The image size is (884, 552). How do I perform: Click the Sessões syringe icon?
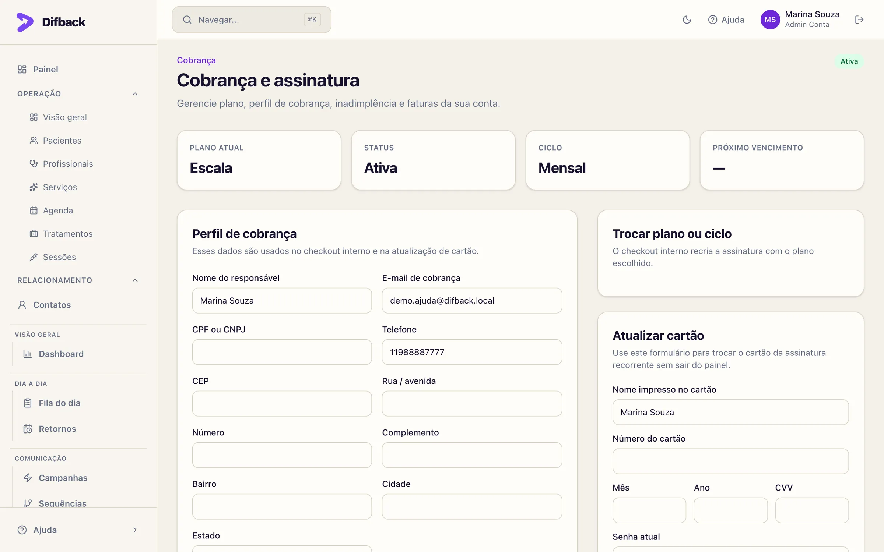pyautogui.click(x=34, y=257)
